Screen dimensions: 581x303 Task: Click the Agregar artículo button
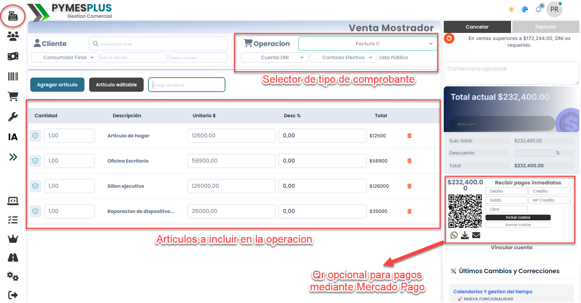pyautogui.click(x=57, y=85)
